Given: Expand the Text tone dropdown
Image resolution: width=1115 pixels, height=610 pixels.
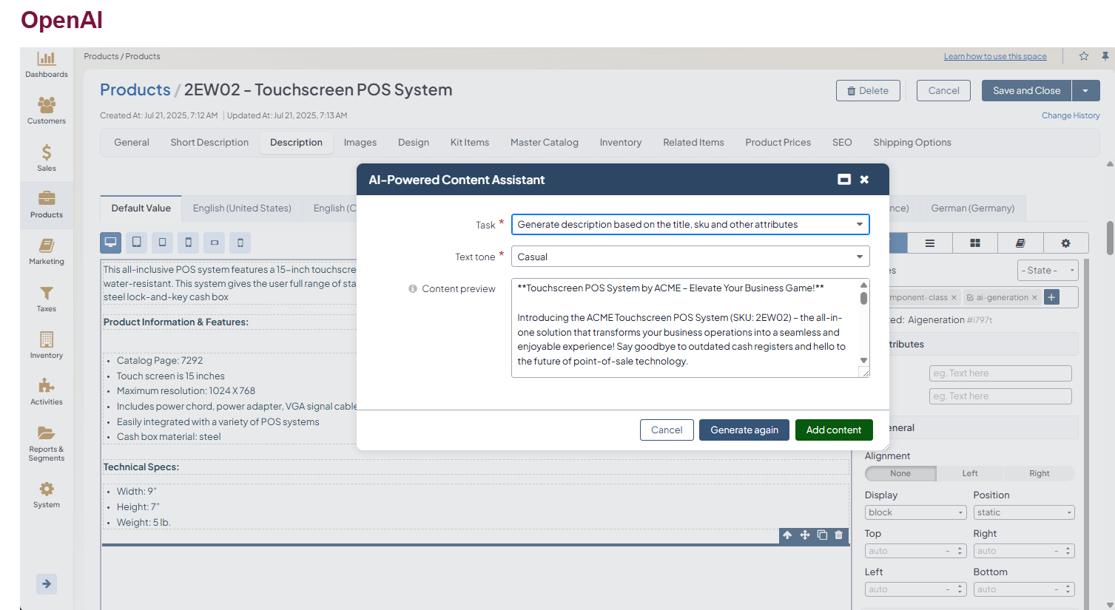Looking at the screenshot, I should click(690, 257).
